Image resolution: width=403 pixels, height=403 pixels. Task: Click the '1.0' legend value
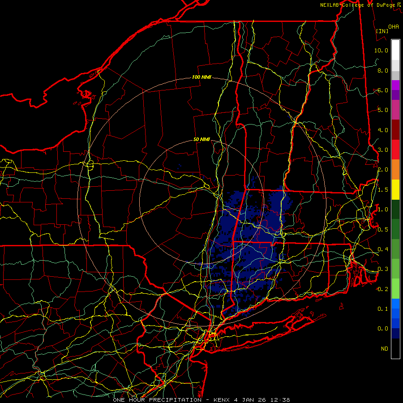(383, 210)
